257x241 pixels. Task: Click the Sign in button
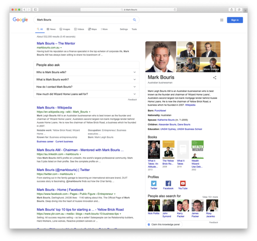(x=235, y=20)
